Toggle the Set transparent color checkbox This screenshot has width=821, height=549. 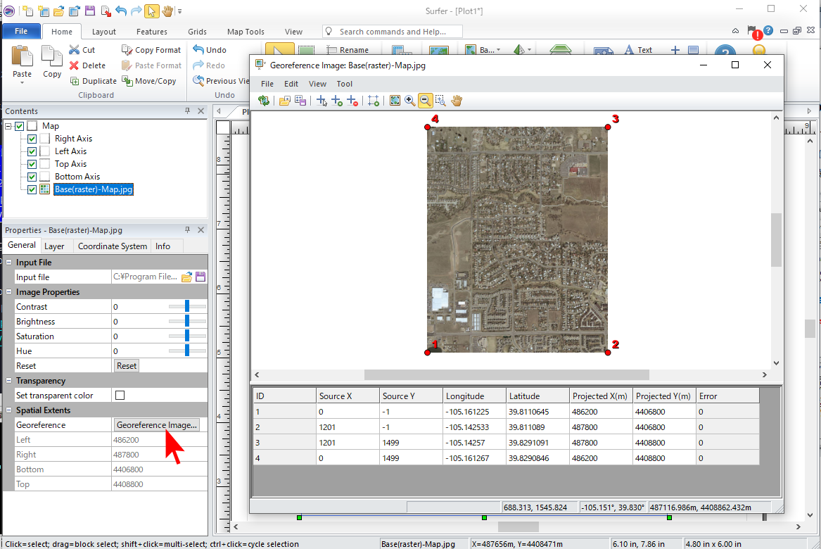pos(120,396)
